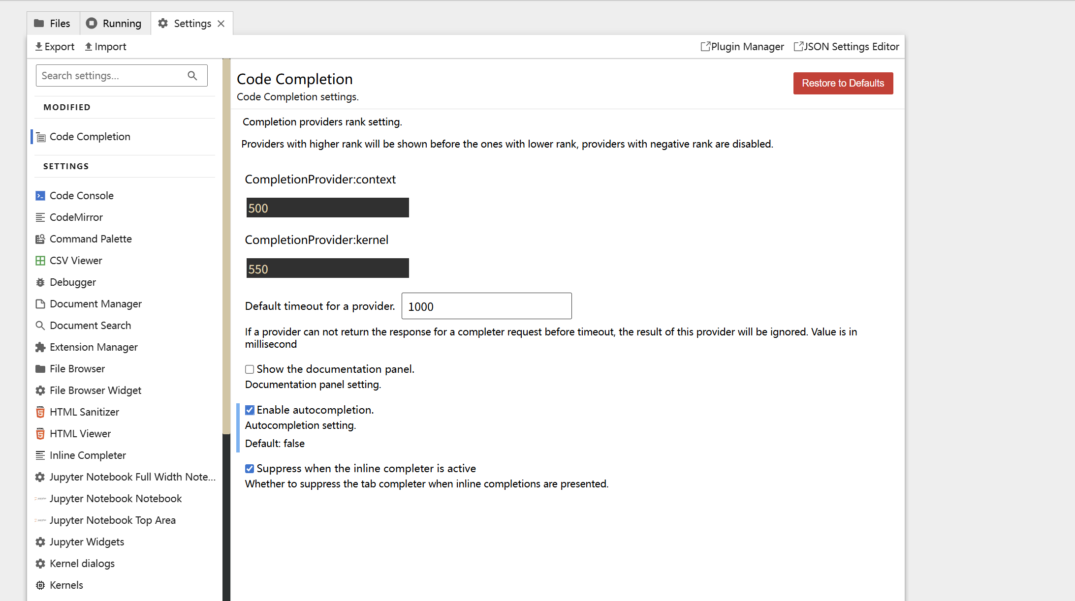Open Code Completion under Modified
Image resolution: width=1075 pixels, height=601 pixels.
pos(90,137)
